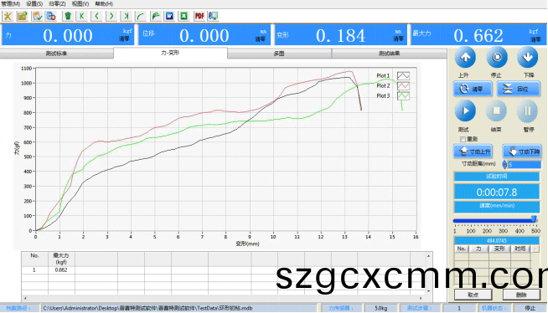Jump to first record icon
This screenshot has height=313, width=548.
(x=82, y=16)
